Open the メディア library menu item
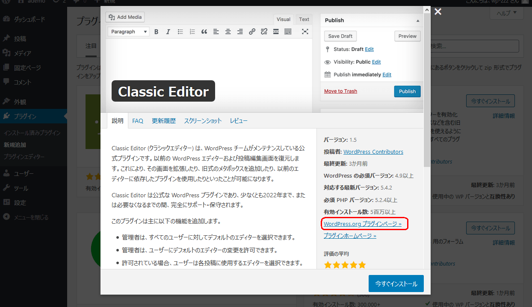This screenshot has width=532, height=307. coord(23,53)
